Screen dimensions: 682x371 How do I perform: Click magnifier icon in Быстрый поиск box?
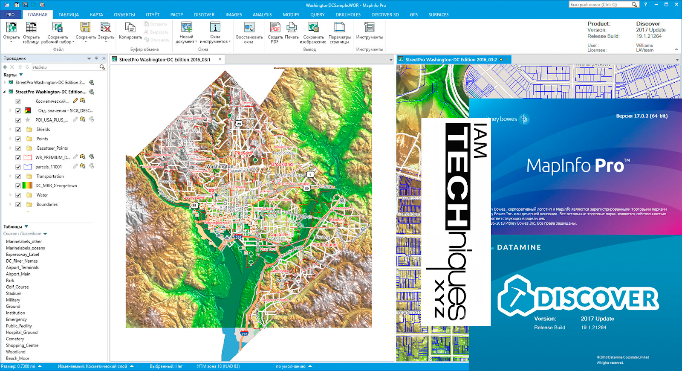[x=634, y=5]
